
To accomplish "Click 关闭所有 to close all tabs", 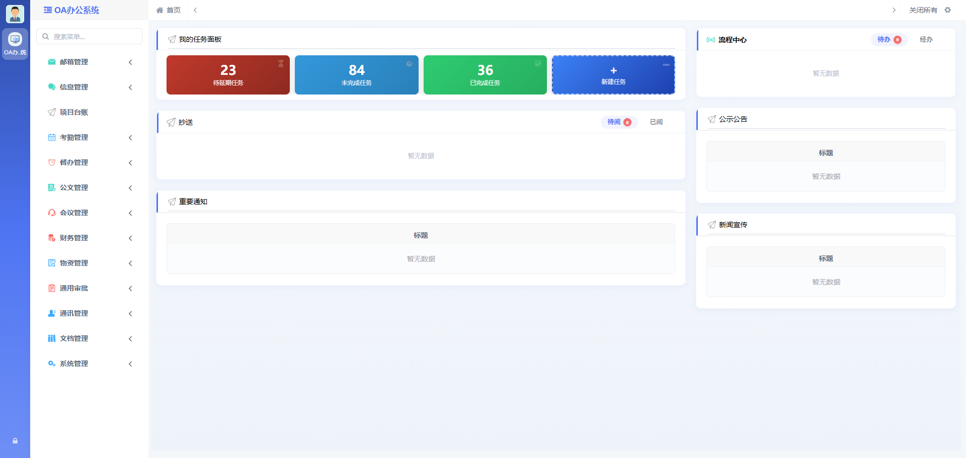I will point(923,10).
